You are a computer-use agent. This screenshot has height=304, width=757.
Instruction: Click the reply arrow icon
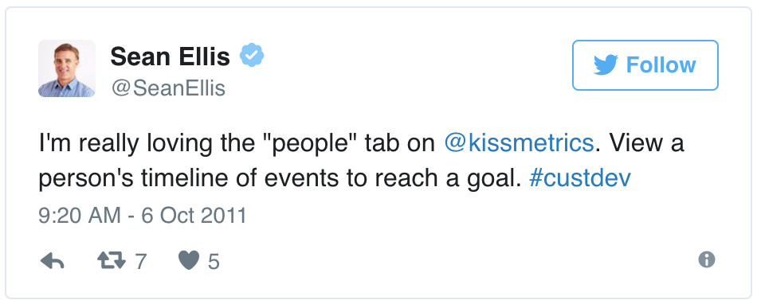click(52, 261)
